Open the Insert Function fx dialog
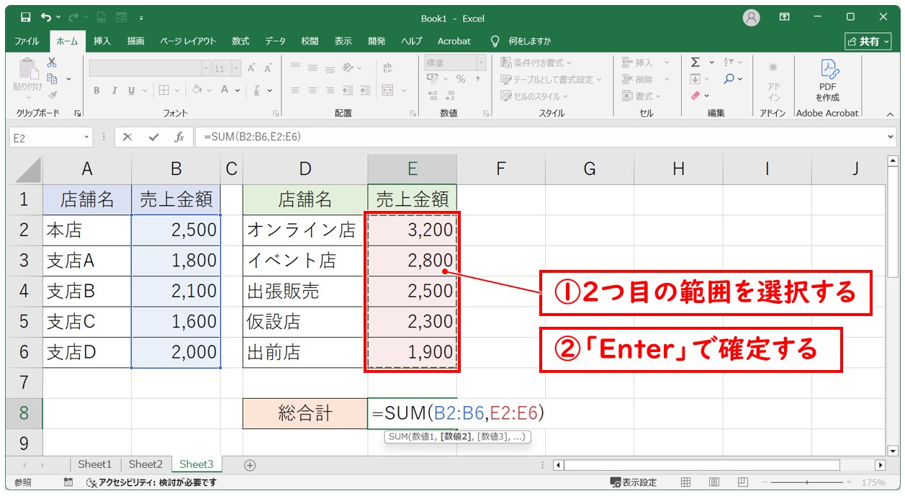 (x=179, y=137)
